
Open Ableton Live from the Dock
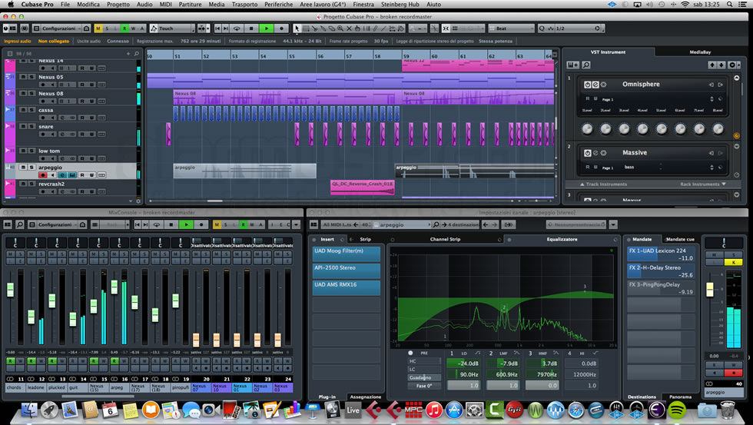(353, 410)
